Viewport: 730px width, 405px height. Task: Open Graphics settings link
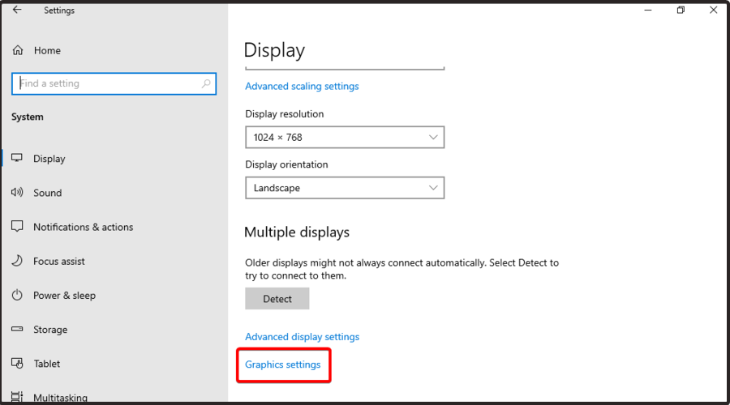(282, 364)
